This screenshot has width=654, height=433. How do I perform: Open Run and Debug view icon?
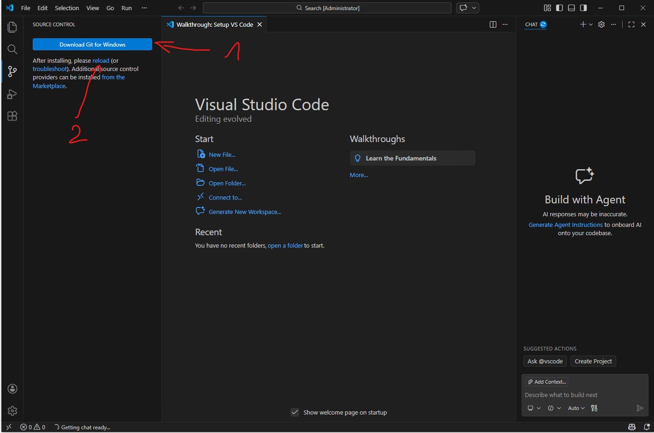(12, 94)
